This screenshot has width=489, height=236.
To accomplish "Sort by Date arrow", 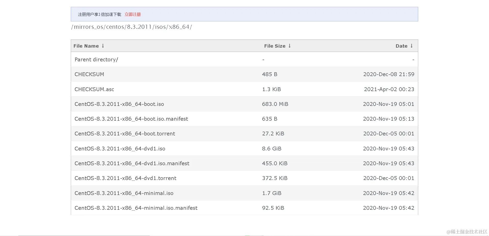I will click(412, 46).
